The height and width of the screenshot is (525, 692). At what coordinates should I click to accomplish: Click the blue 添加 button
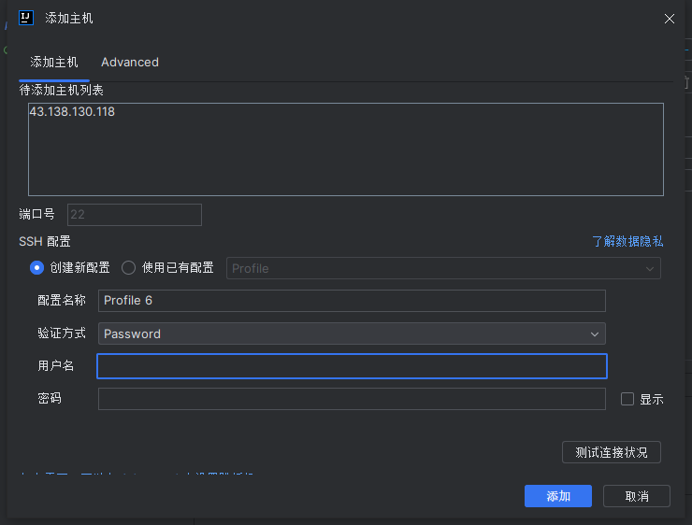tap(558, 496)
